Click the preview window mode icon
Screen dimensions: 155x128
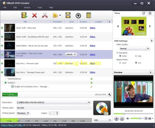tap(146, 118)
